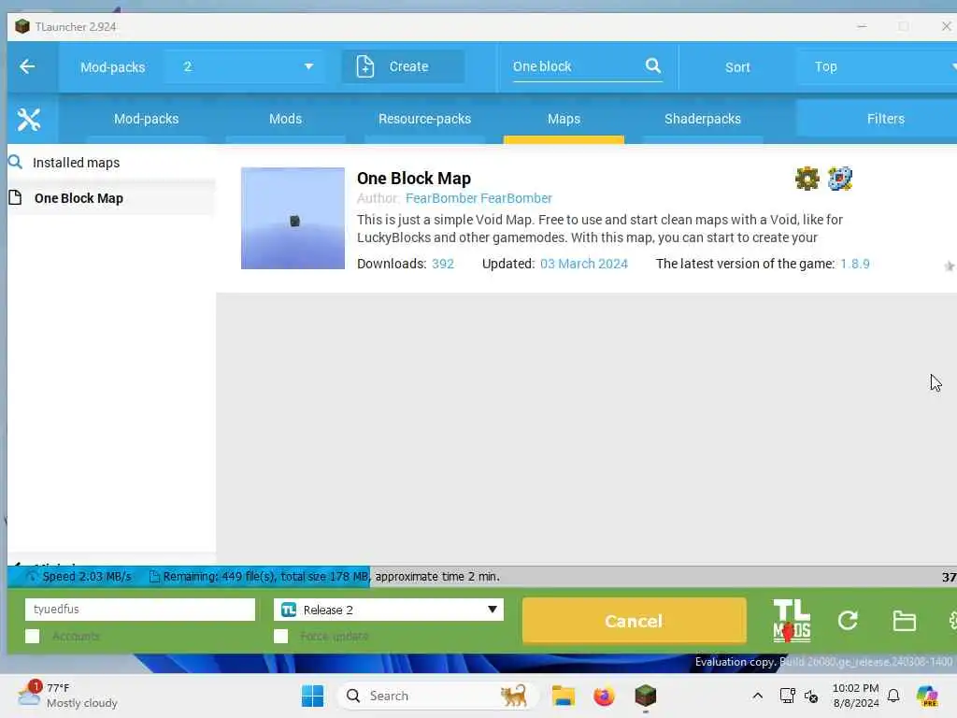The image size is (957, 718).
Task: Select One Block Map in the installed list
Action: pyautogui.click(x=112, y=198)
